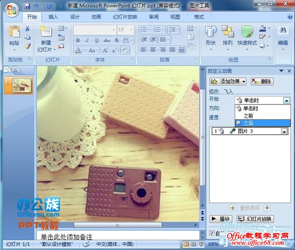Open PowerPoint help question mark
Screen dimensions: 295x250
coord(290,17)
